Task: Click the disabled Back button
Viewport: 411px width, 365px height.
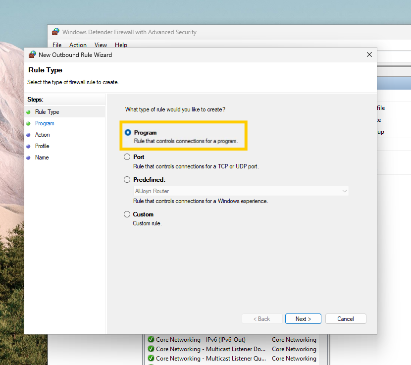Action: click(x=262, y=319)
